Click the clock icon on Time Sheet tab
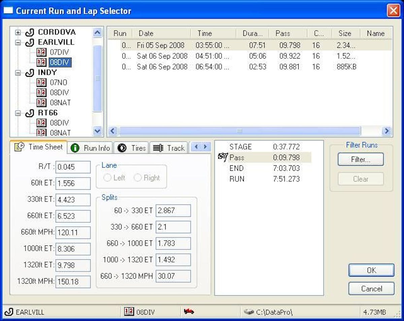The image size is (404, 321). tap(20, 147)
